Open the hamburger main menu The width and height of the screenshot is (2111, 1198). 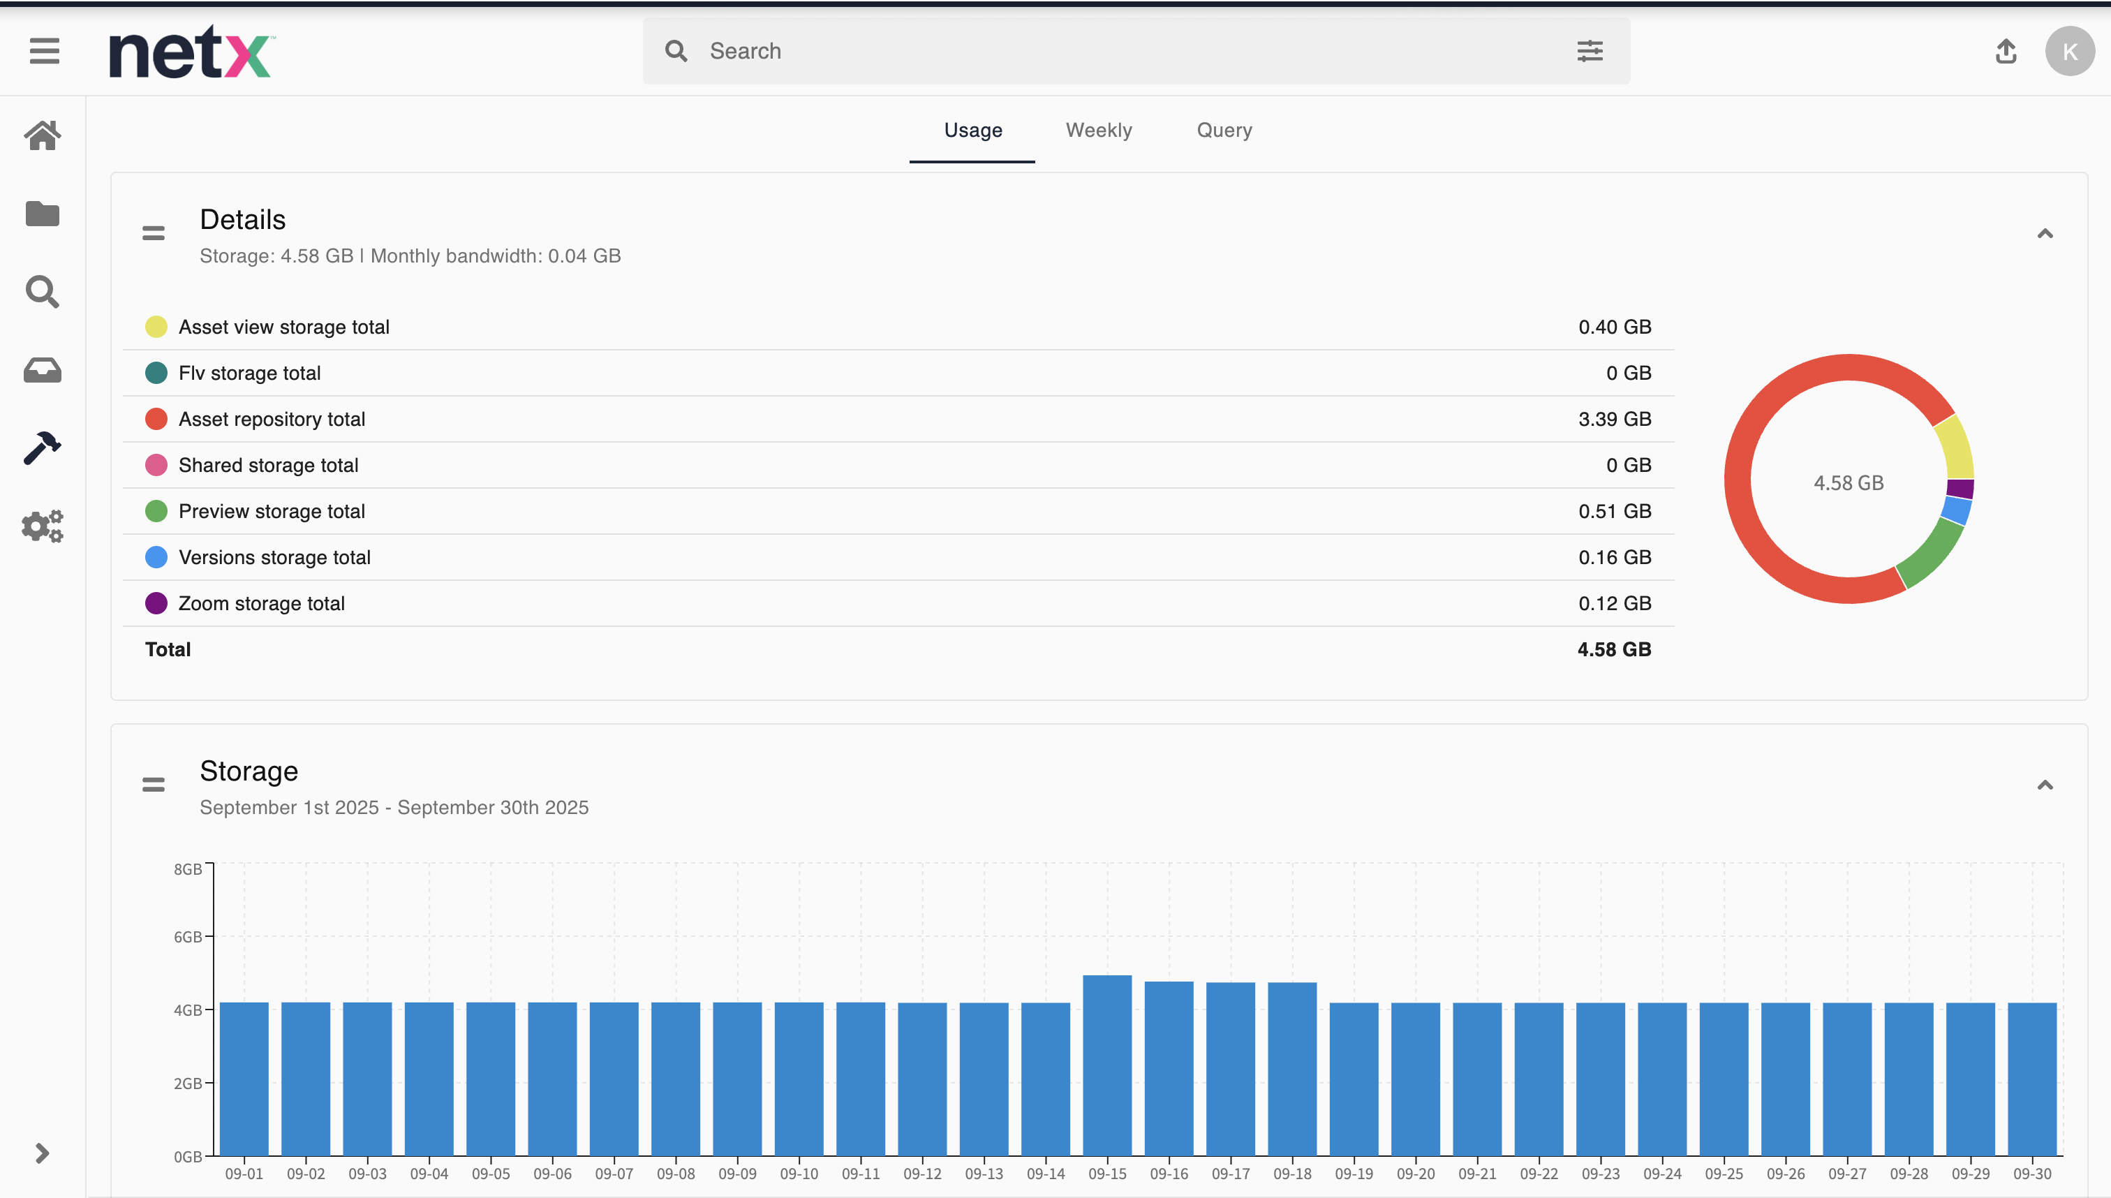45,51
